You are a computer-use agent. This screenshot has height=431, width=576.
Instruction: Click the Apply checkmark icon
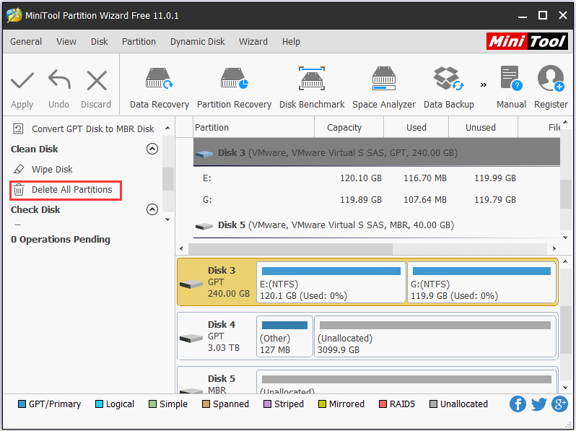(22, 80)
